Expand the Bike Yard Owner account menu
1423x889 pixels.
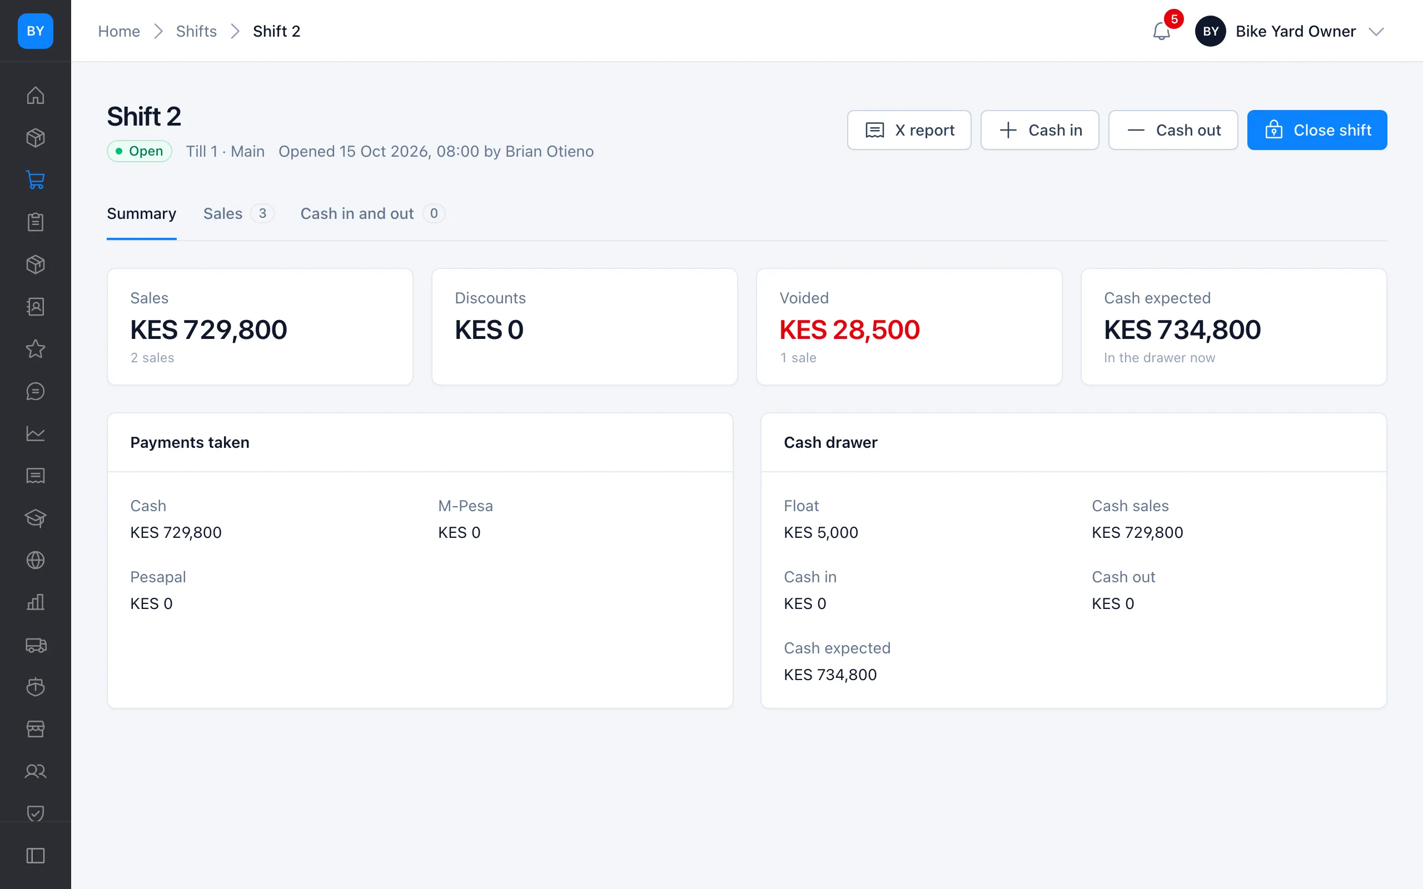click(x=1290, y=31)
